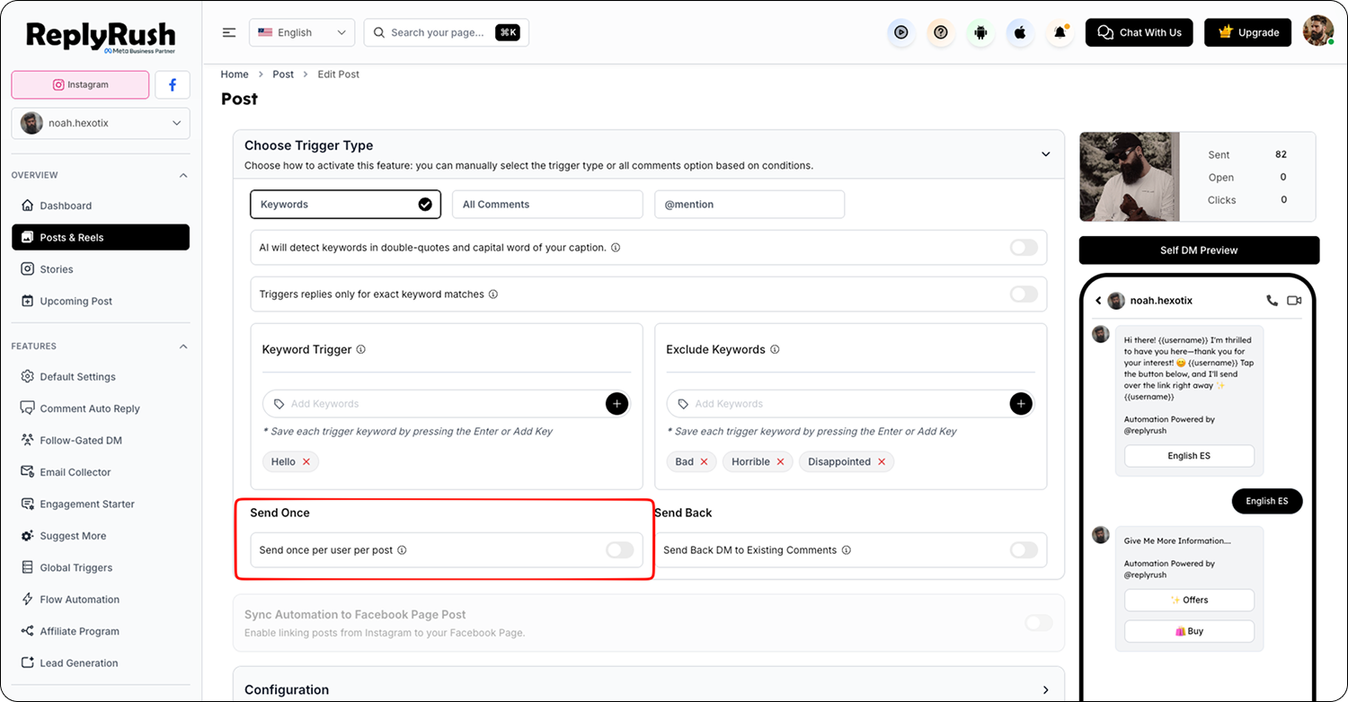Click the Chat With Us button
The height and width of the screenshot is (702, 1348).
coord(1140,32)
